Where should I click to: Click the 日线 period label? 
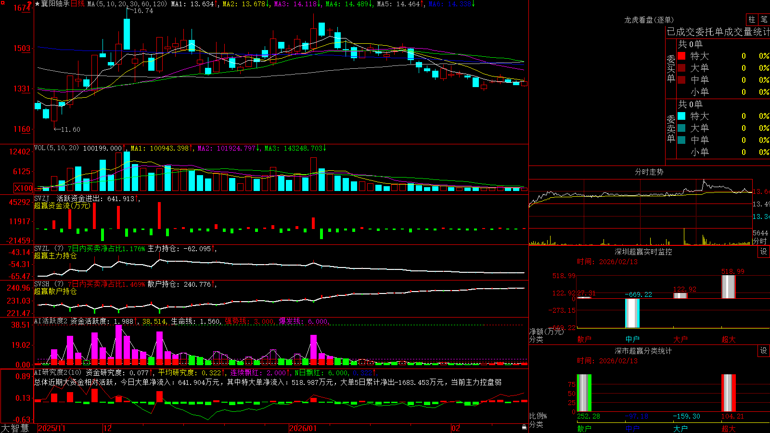pyautogui.click(x=77, y=4)
